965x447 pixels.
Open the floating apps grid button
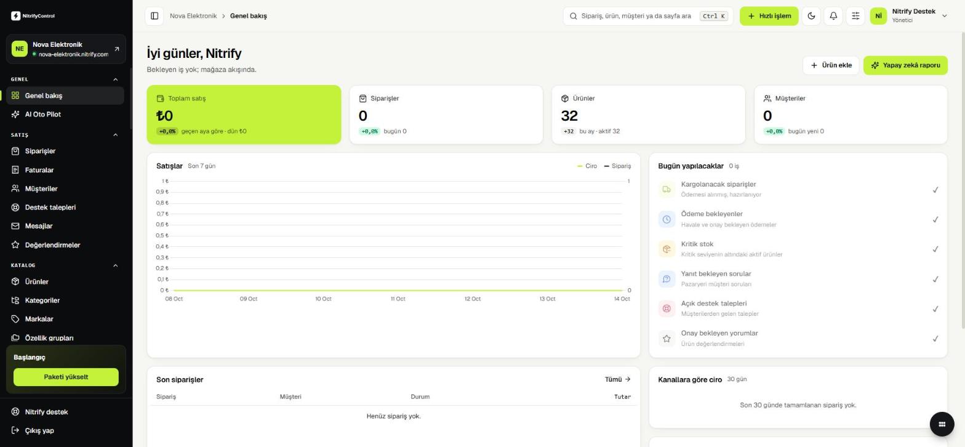[942, 424]
